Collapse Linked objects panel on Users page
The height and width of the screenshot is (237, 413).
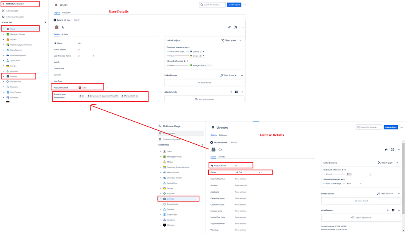[x=241, y=41]
